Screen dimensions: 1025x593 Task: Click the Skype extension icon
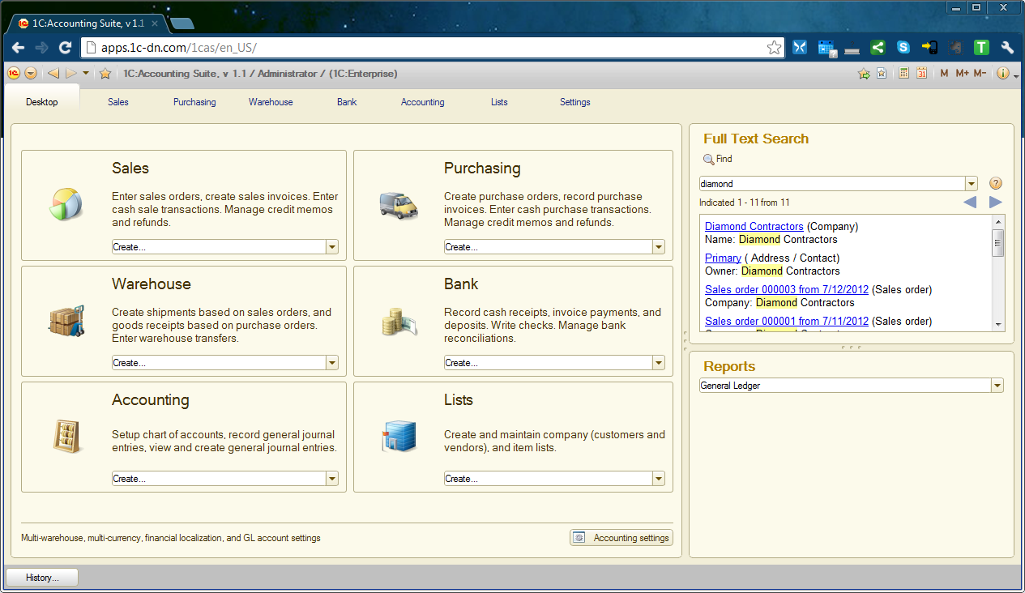pyautogui.click(x=903, y=48)
